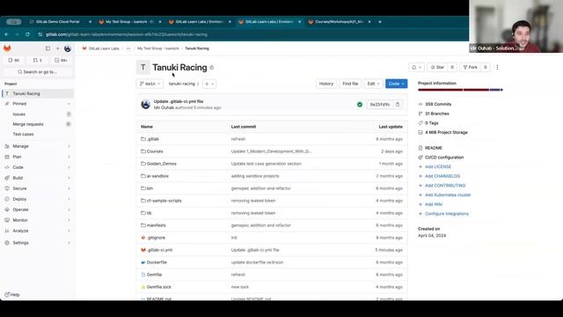Star the project
This screenshot has width=563, height=317.
coord(437,67)
